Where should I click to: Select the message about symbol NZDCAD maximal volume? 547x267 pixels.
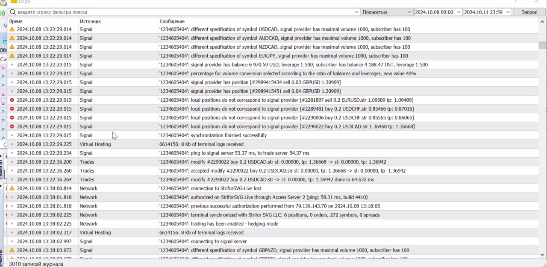pyautogui.click(x=285, y=47)
